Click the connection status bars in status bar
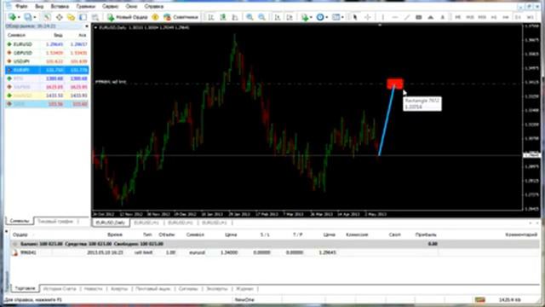 tap(480, 299)
